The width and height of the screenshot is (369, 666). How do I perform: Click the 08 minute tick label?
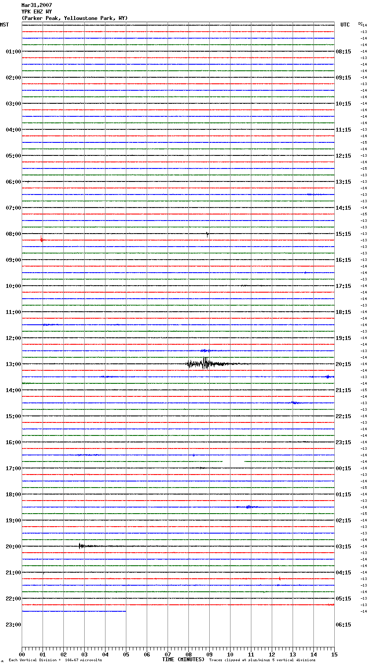[188, 655]
